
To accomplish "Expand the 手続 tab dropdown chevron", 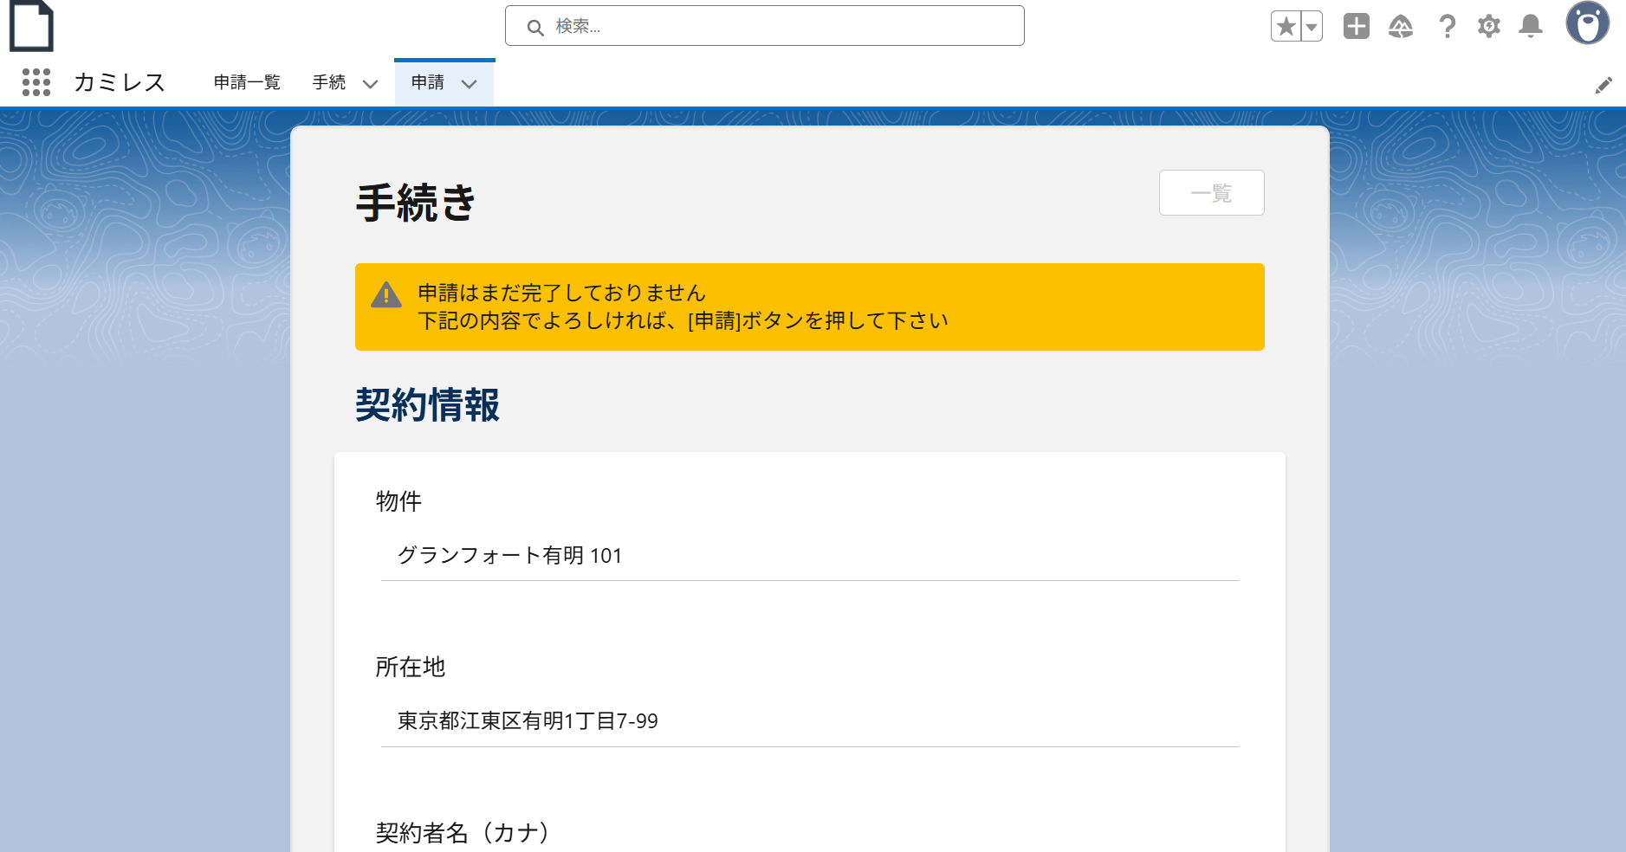I will click(x=371, y=83).
